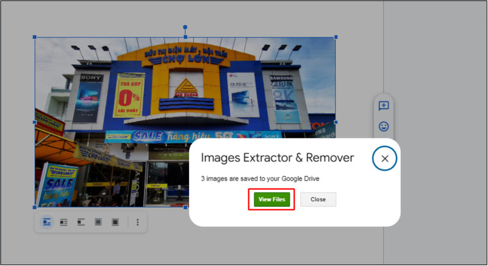Close dialog with the circled X icon
The image size is (488, 266).
click(x=384, y=159)
